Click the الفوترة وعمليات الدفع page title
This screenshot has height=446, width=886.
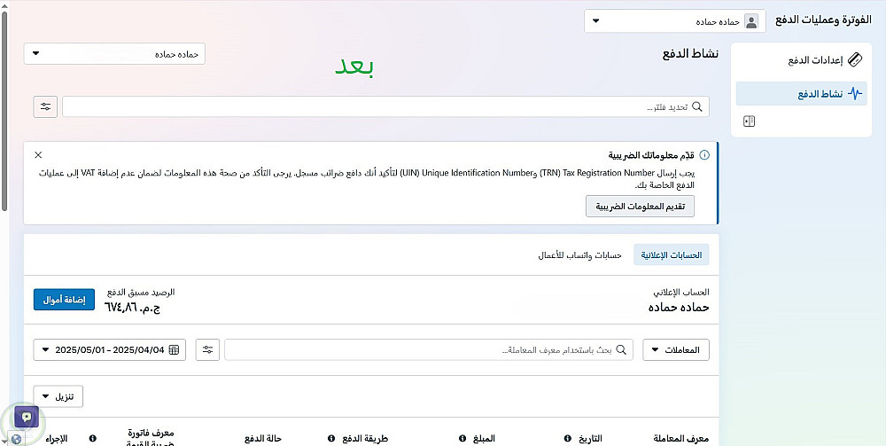click(823, 20)
